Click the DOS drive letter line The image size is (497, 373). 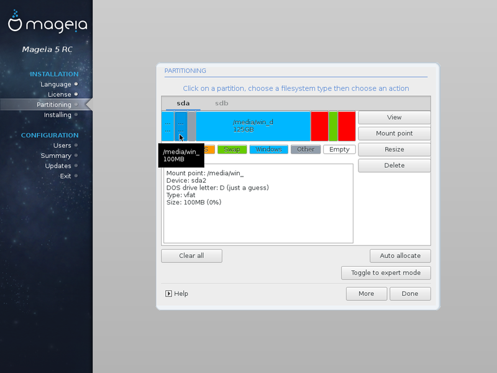(x=217, y=188)
